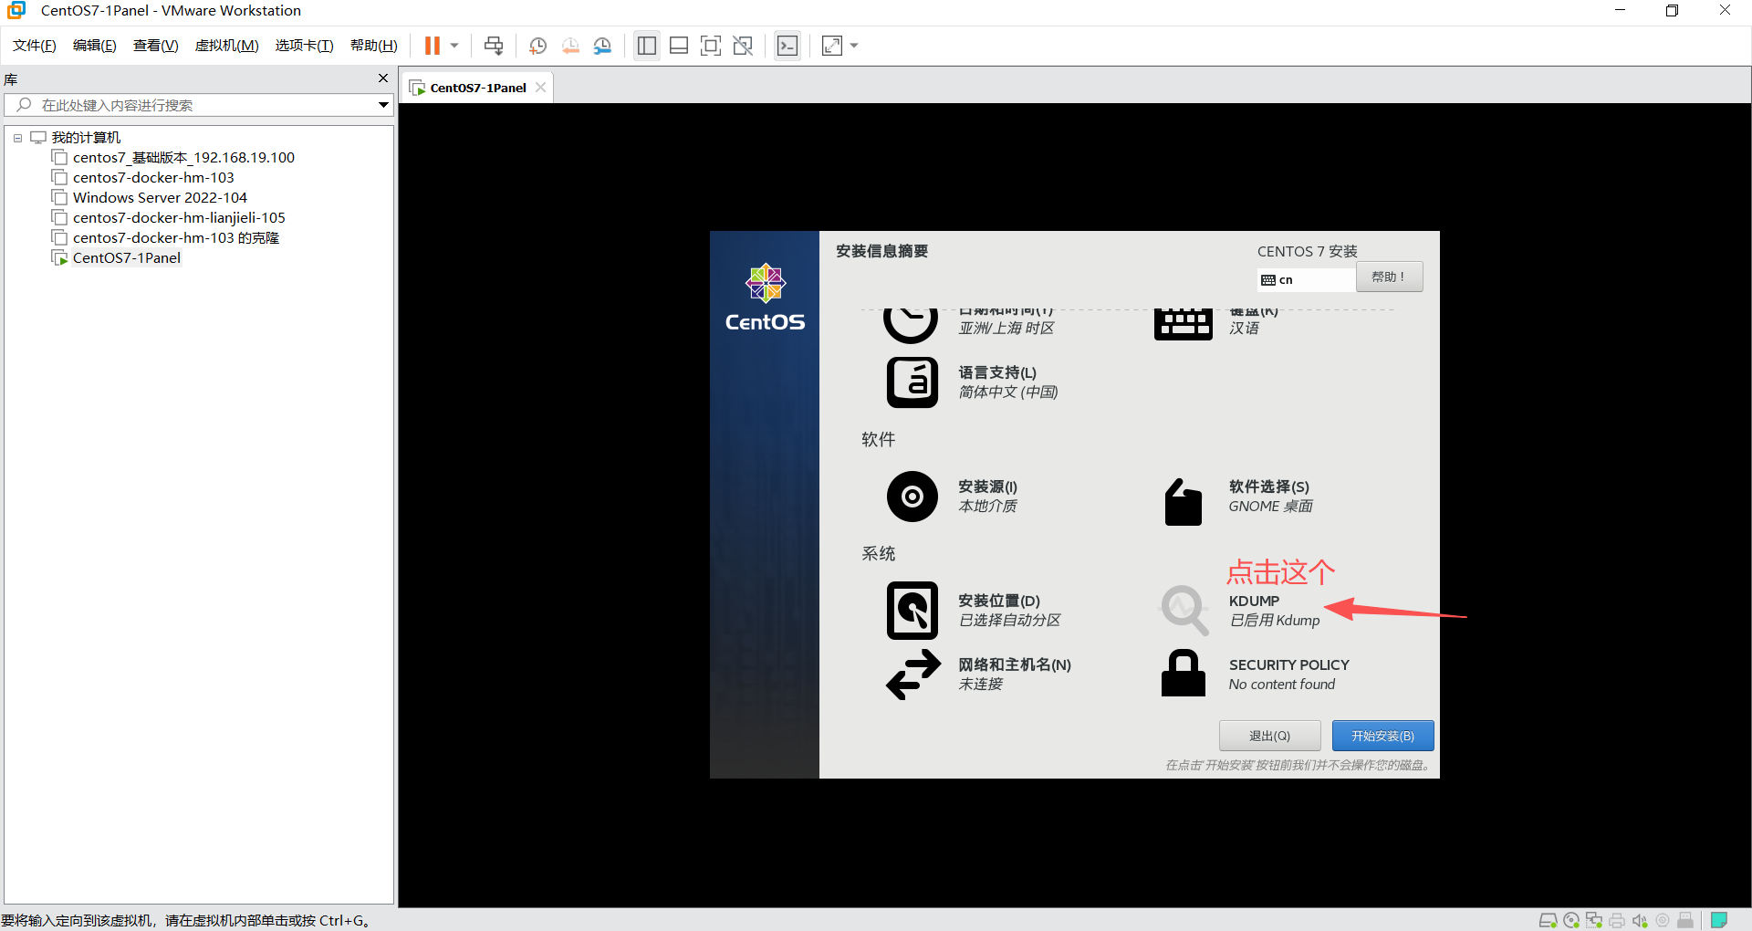1752x931 pixels.
Task: Click the teal message log icon
Action: [1719, 920]
